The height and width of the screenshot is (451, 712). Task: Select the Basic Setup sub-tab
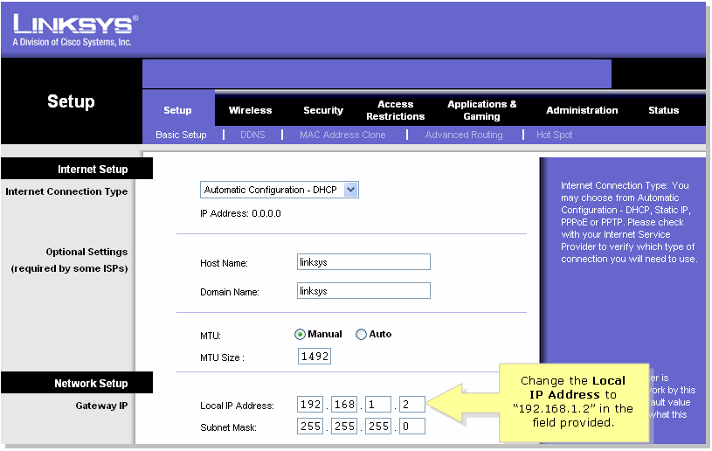coord(181,135)
